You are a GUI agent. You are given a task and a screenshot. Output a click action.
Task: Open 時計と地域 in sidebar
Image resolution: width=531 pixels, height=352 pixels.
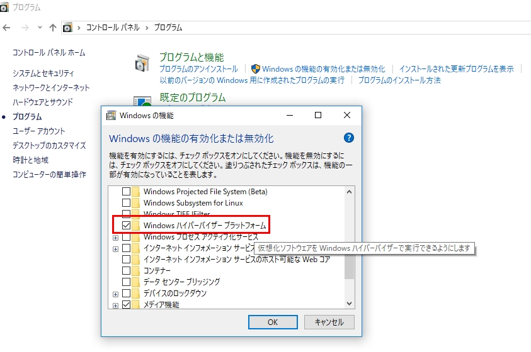pyautogui.click(x=30, y=160)
